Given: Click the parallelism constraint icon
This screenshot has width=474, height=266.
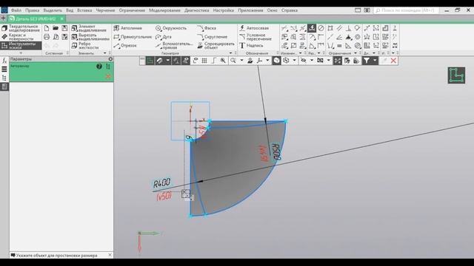Looking at the screenshot, I should [x=339, y=28].
